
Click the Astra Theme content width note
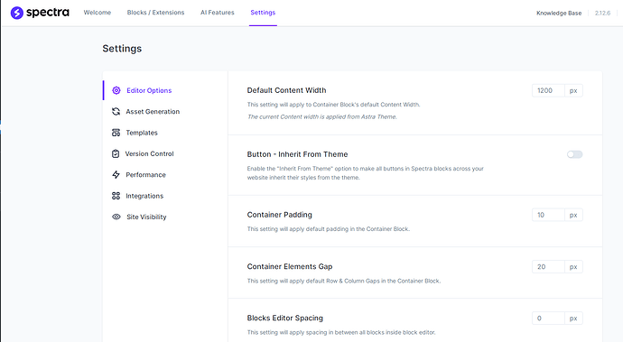click(x=321, y=116)
